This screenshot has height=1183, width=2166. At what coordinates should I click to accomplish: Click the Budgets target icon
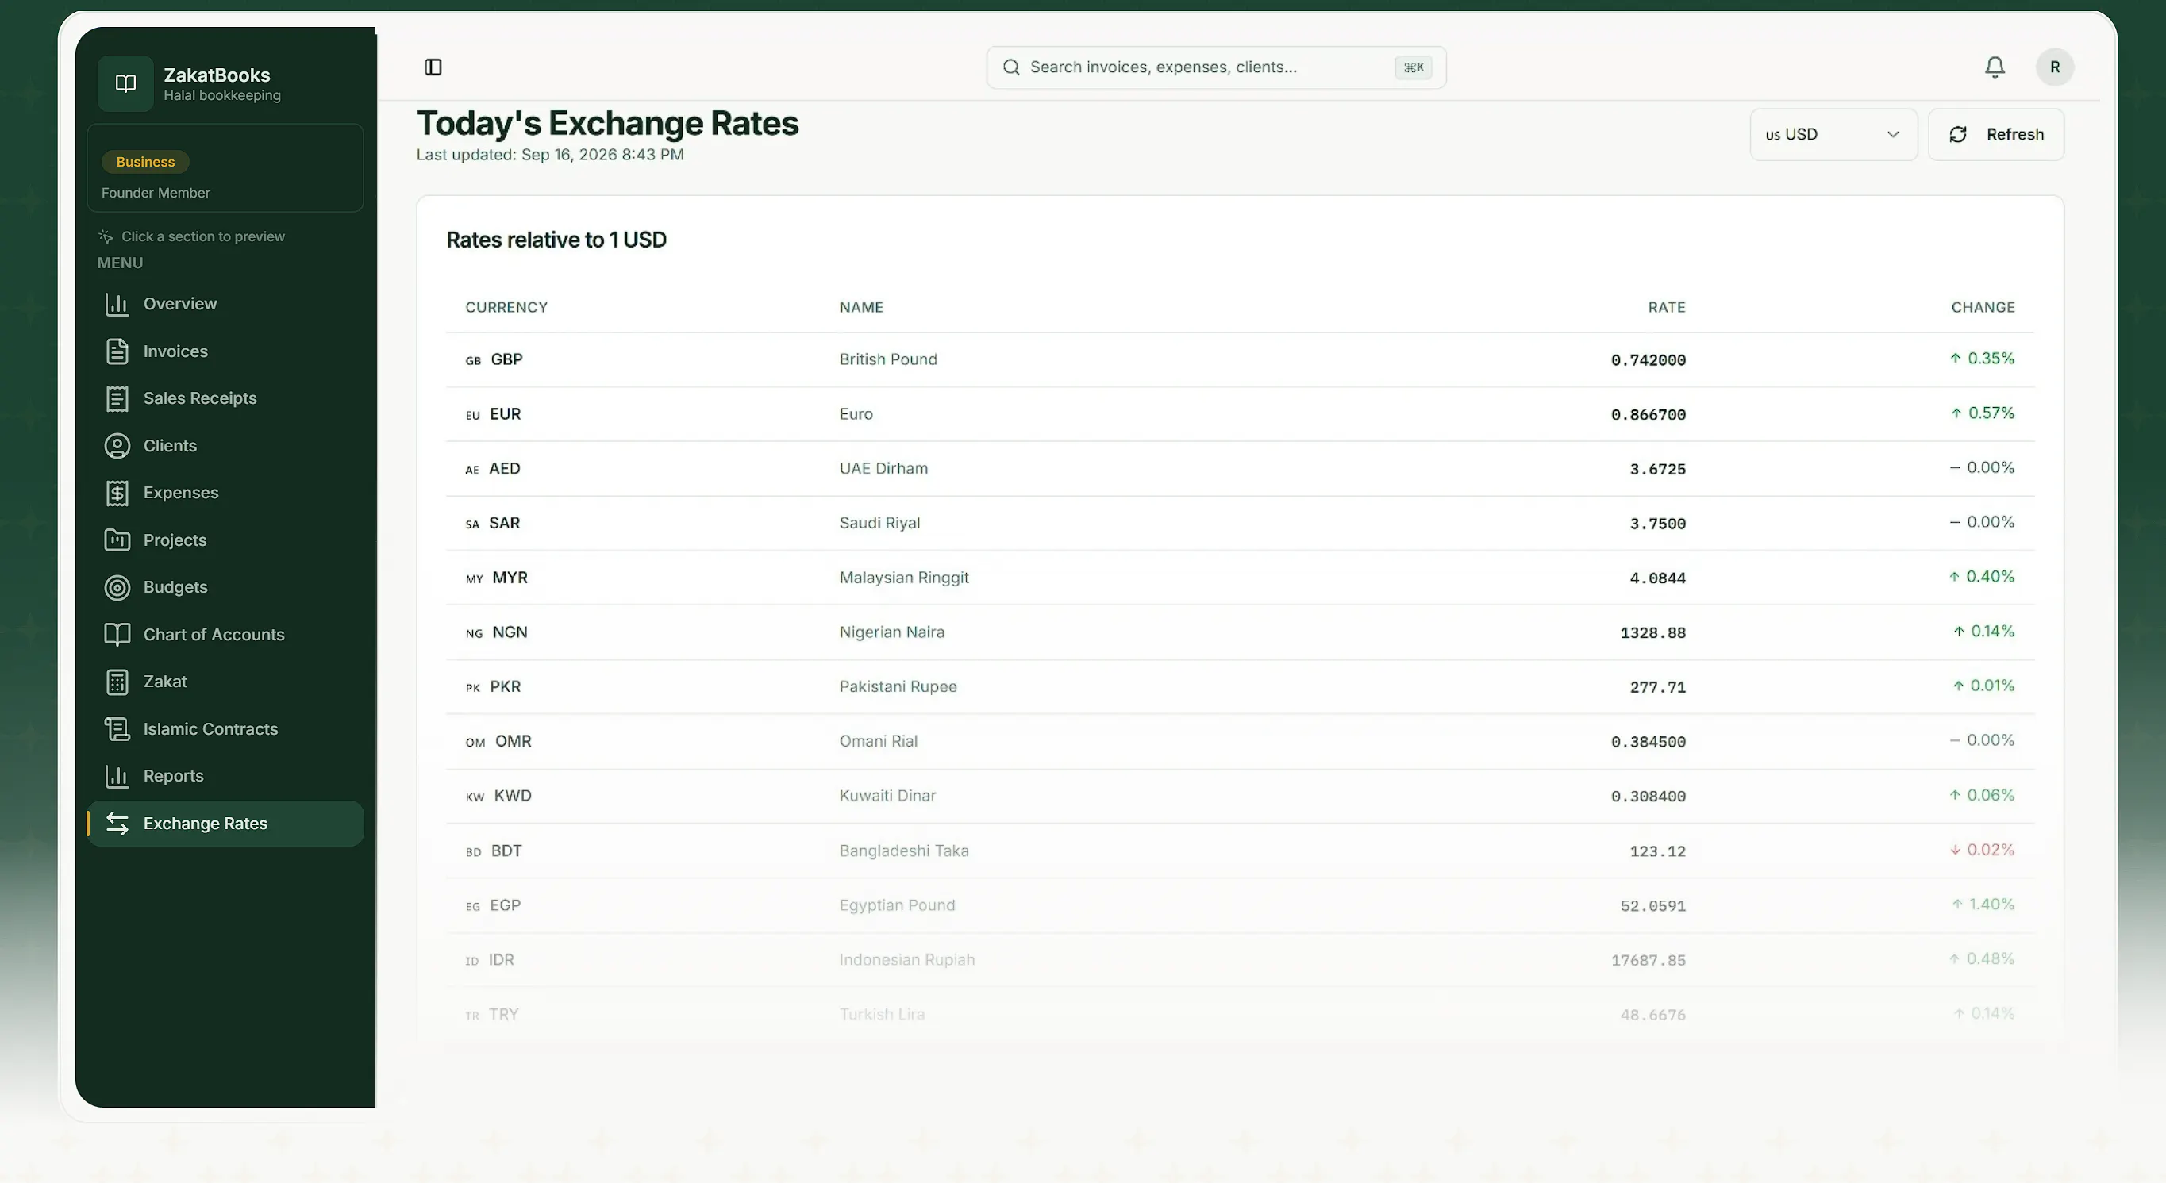coord(117,587)
